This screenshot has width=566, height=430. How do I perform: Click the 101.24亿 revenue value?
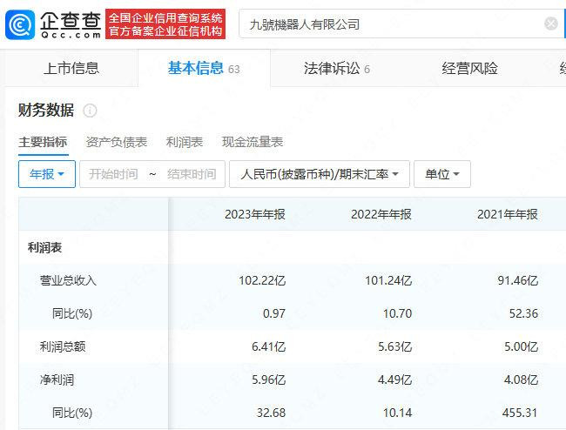point(388,280)
